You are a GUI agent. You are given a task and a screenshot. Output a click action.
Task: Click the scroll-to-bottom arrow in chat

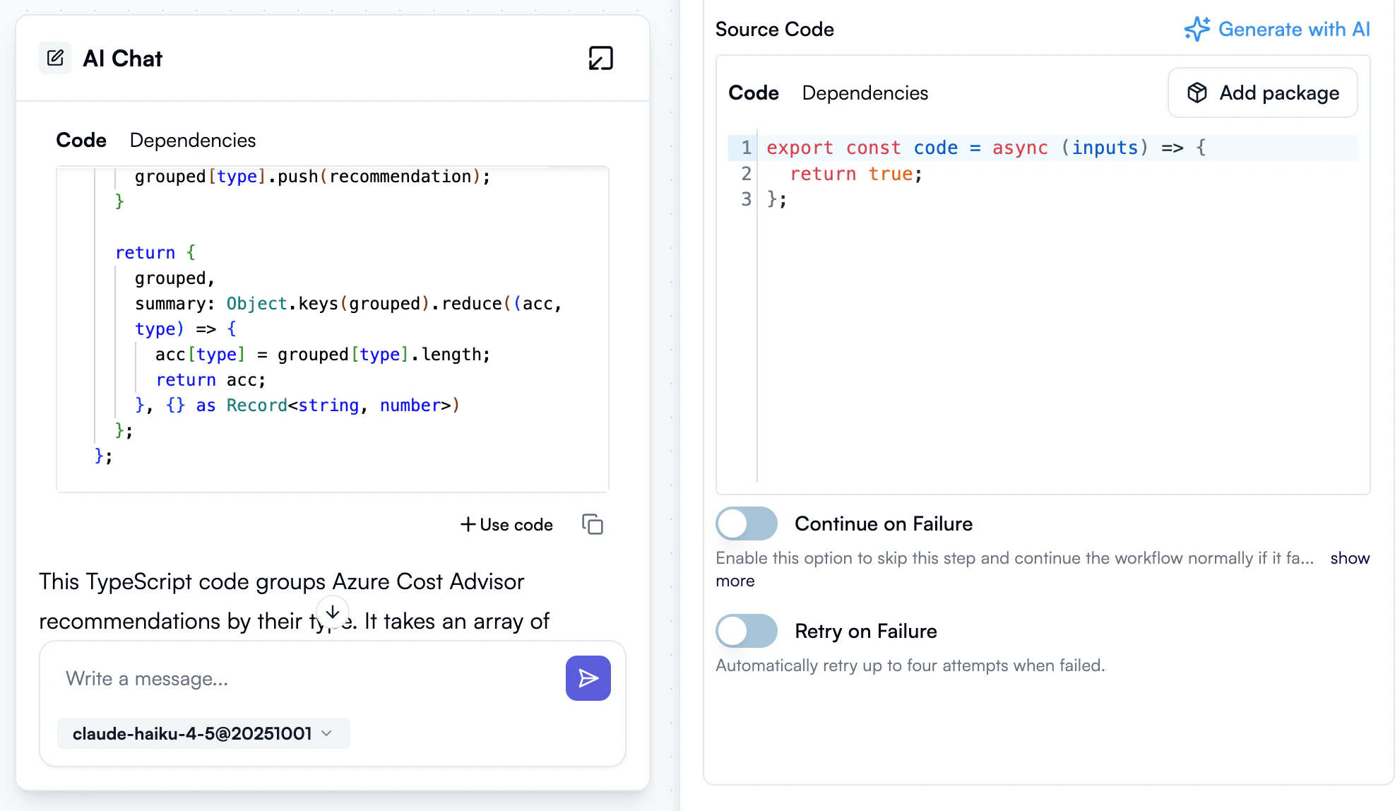pyautogui.click(x=332, y=610)
